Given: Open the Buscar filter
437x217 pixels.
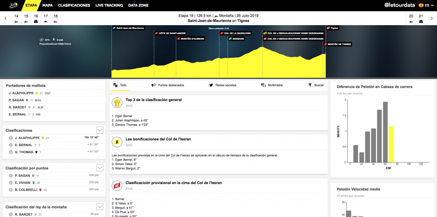Looking at the screenshot, I should (316, 85).
